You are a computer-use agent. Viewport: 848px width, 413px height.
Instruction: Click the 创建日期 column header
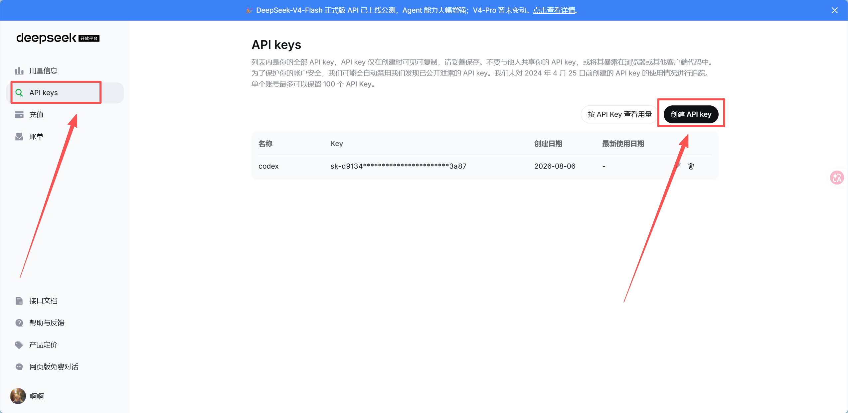click(x=548, y=144)
